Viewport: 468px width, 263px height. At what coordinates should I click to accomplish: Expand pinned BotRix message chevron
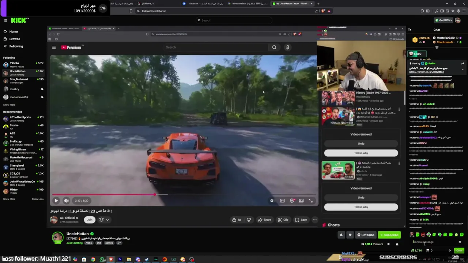(x=463, y=69)
